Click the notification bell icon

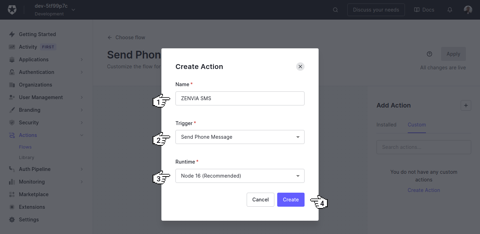pos(449,9)
